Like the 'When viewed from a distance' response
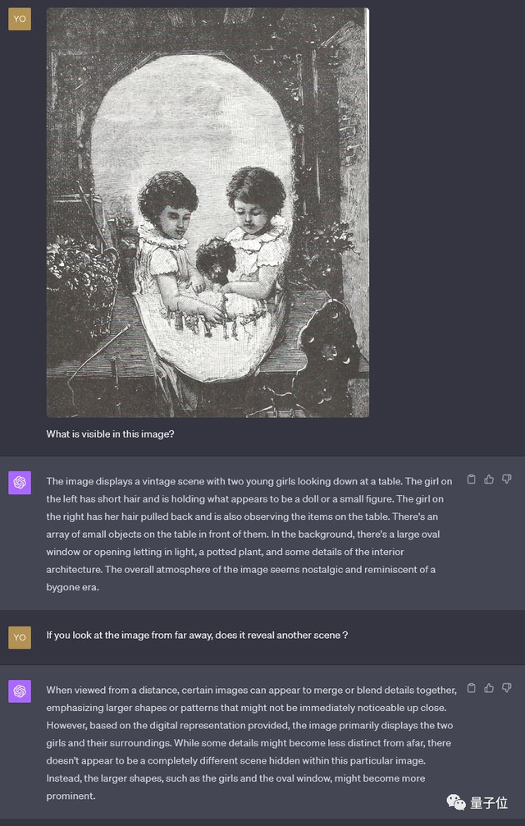 pyautogui.click(x=489, y=687)
